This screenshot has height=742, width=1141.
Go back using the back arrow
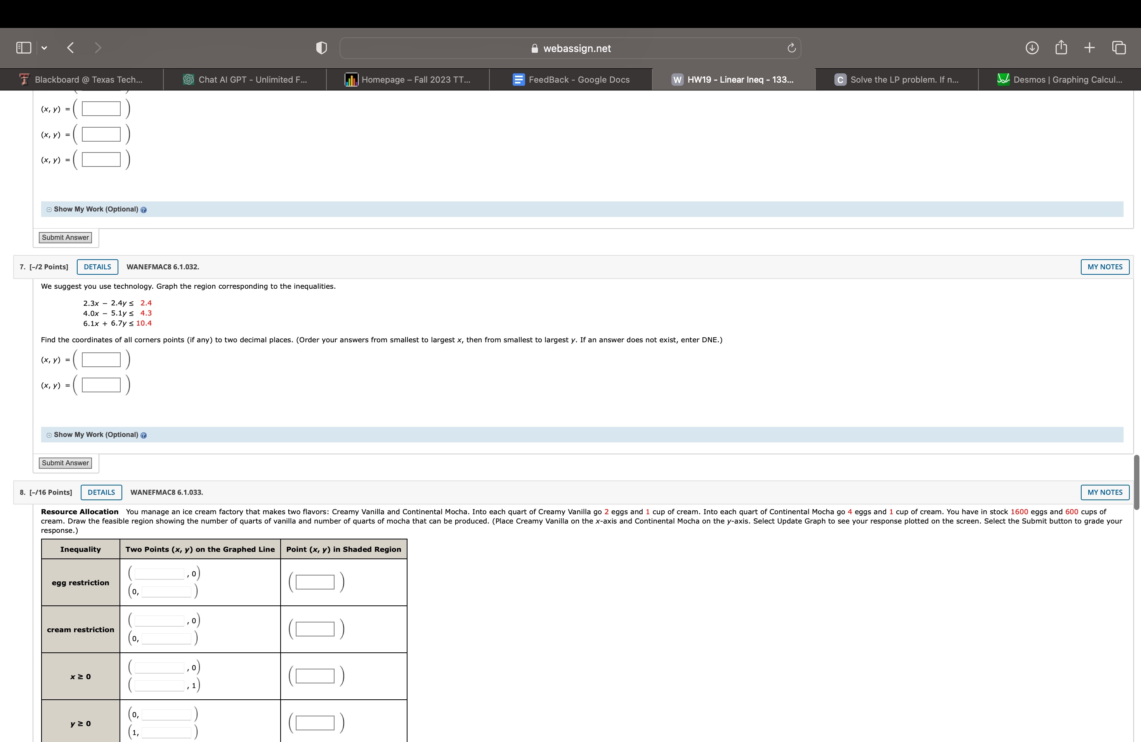[x=71, y=48]
